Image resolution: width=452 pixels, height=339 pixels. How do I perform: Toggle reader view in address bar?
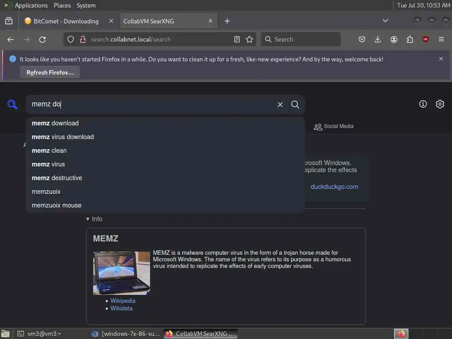pos(237,39)
